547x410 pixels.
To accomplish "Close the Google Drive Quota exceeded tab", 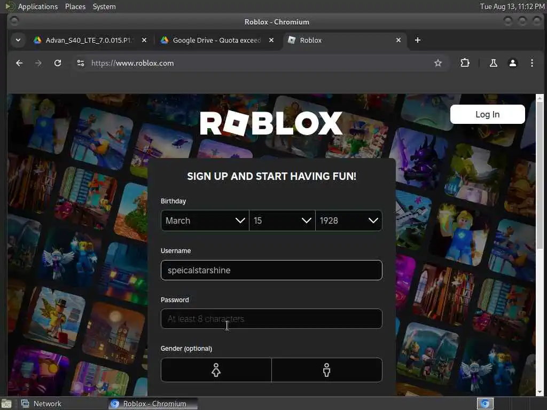I will [271, 40].
